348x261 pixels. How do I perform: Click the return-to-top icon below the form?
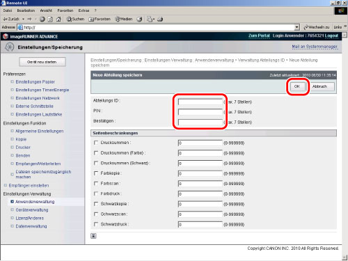[x=93, y=236]
